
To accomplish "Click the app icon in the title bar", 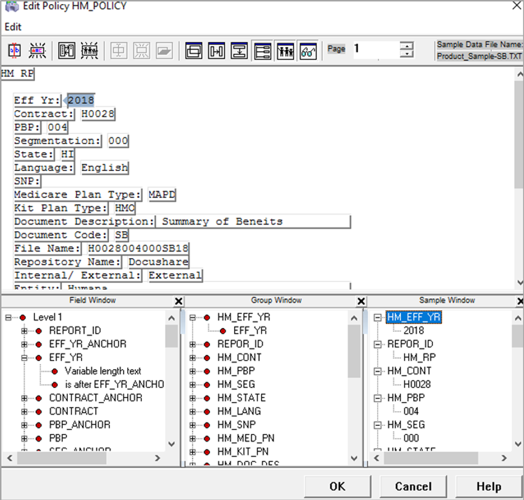I will [11, 7].
